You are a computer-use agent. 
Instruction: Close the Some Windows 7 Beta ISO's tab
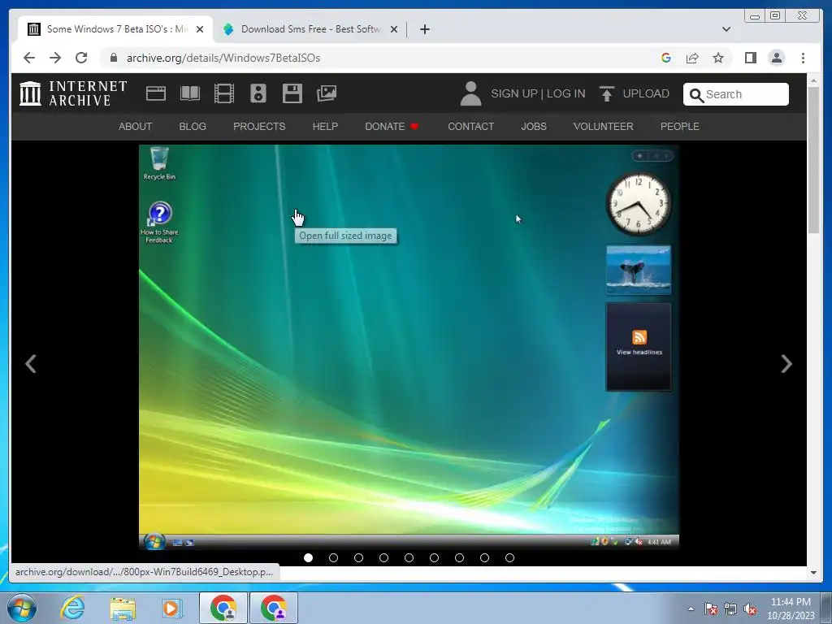click(x=200, y=29)
